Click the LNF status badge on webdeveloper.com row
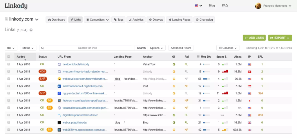Image resolution: width=297 pixels, height=138 pixels. point(42,79)
